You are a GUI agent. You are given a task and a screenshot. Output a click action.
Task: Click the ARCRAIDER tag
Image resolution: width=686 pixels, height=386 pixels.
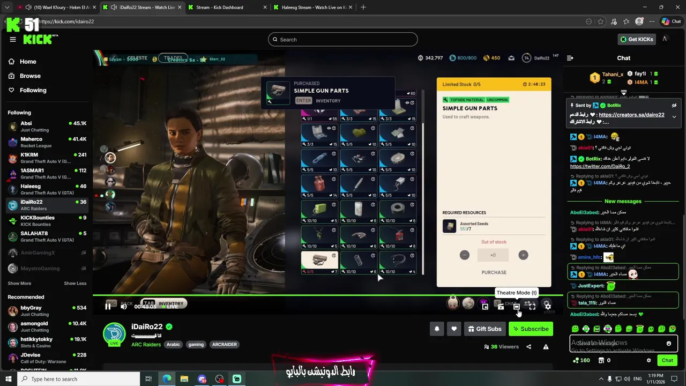[x=225, y=344]
